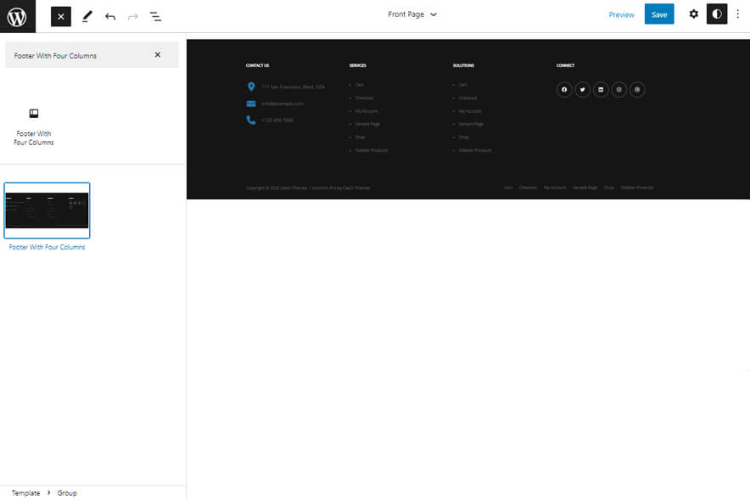This screenshot has height=499, width=750.
Task: Close the Footer With Four Columns panel
Action: [x=158, y=54]
